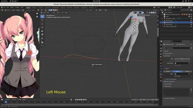Toggle the Screencast Keys checkbox
This screenshot has height=108, width=193.
click(140, 15)
